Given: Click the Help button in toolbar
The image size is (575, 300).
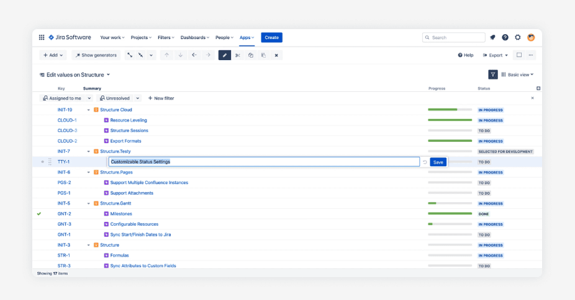Looking at the screenshot, I should point(466,55).
